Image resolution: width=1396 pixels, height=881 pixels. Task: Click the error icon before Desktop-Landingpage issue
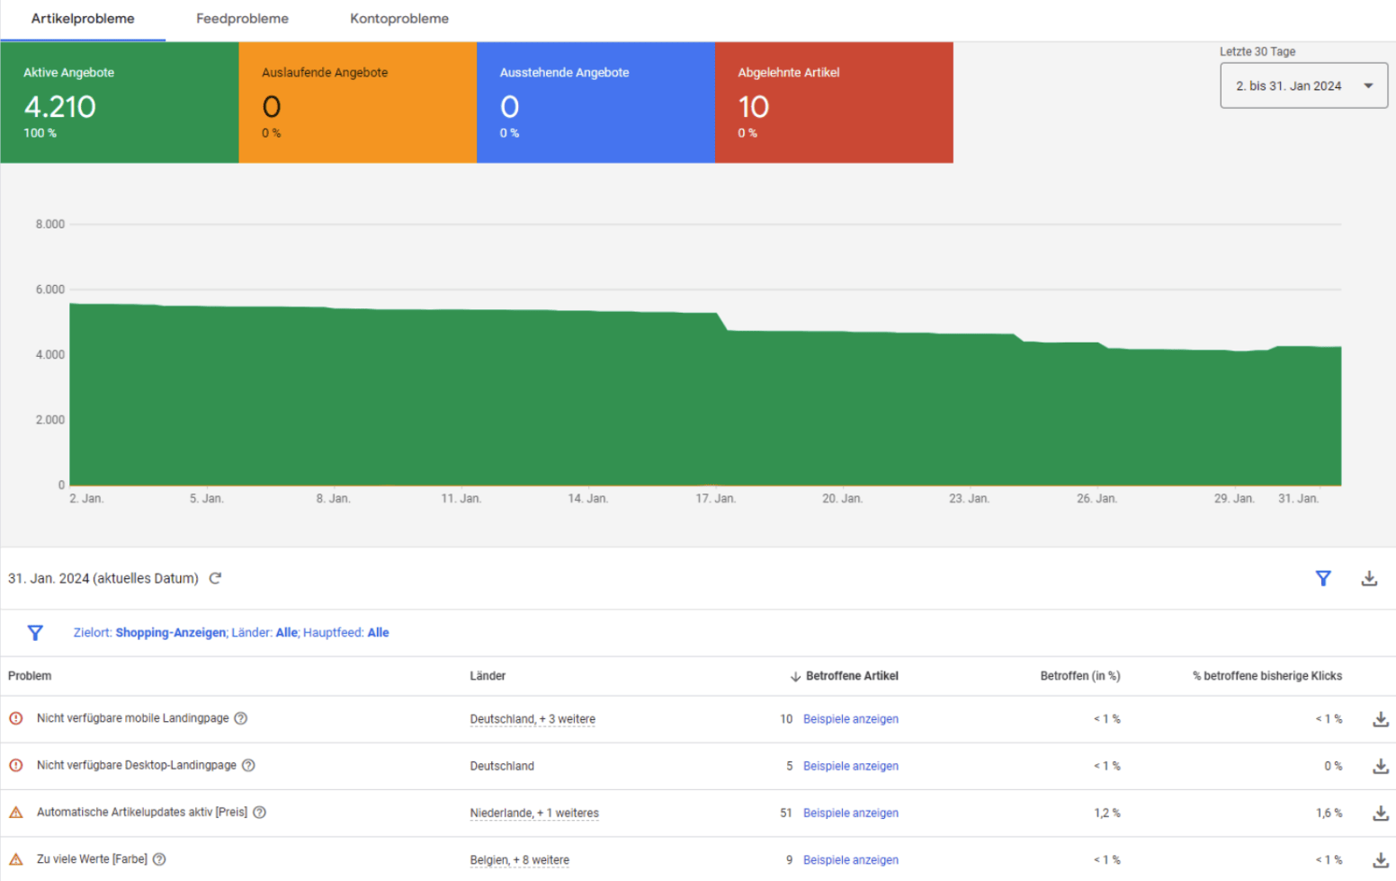coord(15,765)
